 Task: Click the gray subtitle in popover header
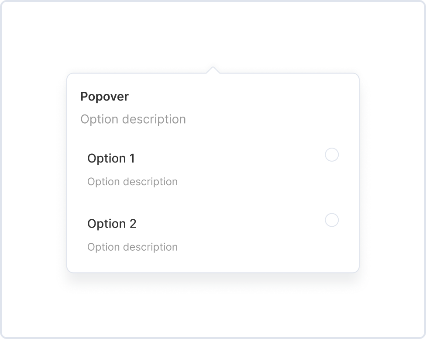[133, 119]
